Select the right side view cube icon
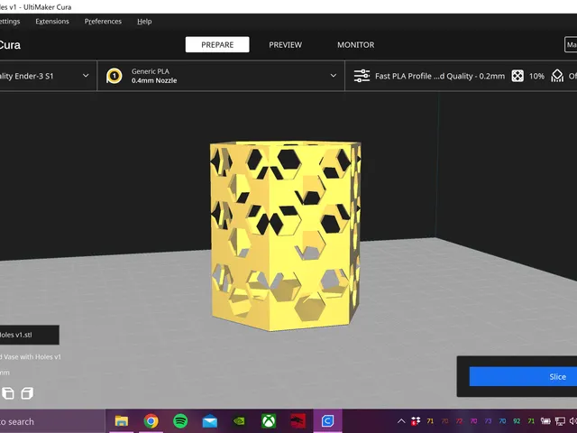Viewport: 577px width, 433px height. click(27, 393)
